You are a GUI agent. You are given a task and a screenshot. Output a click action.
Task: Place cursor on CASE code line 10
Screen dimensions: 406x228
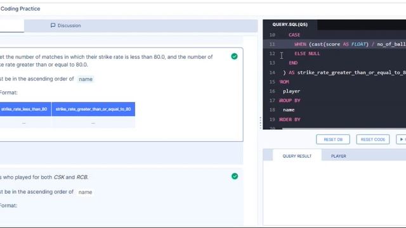tap(294, 35)
